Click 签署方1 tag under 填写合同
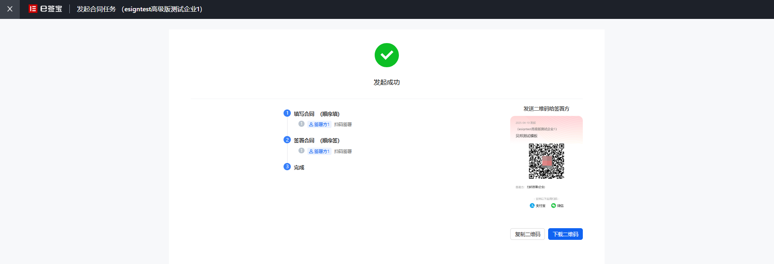Viewport: 774px width, 264px height. [x=319, y=124]
